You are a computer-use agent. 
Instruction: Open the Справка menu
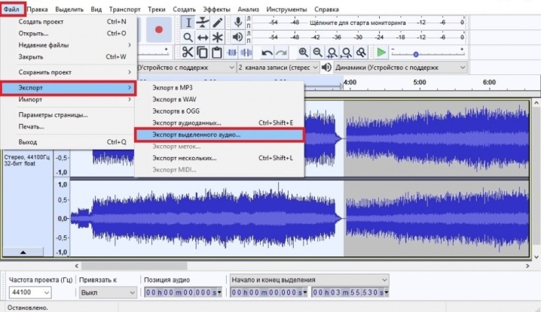point(326,9)
